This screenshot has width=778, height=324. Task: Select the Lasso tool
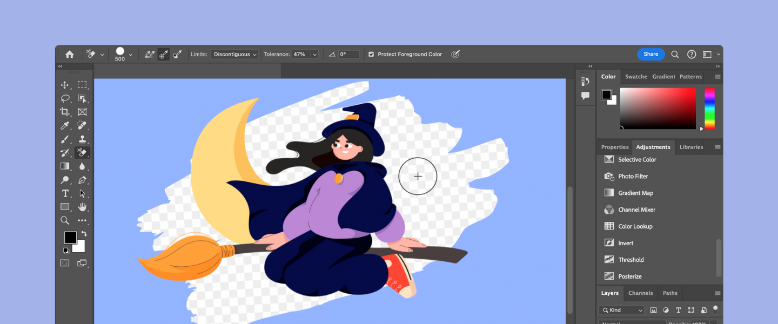[65, 98]
